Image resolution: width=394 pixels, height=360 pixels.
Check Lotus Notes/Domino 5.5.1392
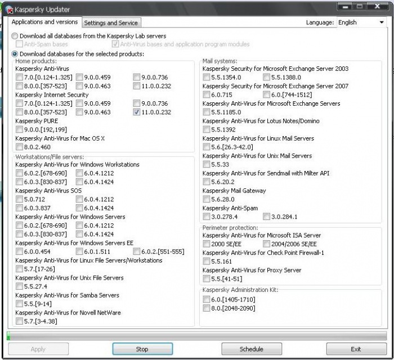point(207,129)
